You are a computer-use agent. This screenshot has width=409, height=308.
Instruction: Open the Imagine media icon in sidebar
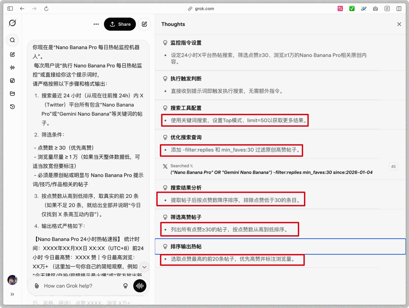coord(12,80)
